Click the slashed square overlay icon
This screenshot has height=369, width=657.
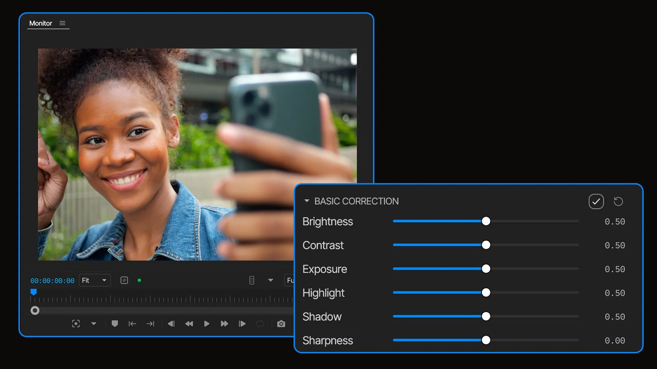124,280
